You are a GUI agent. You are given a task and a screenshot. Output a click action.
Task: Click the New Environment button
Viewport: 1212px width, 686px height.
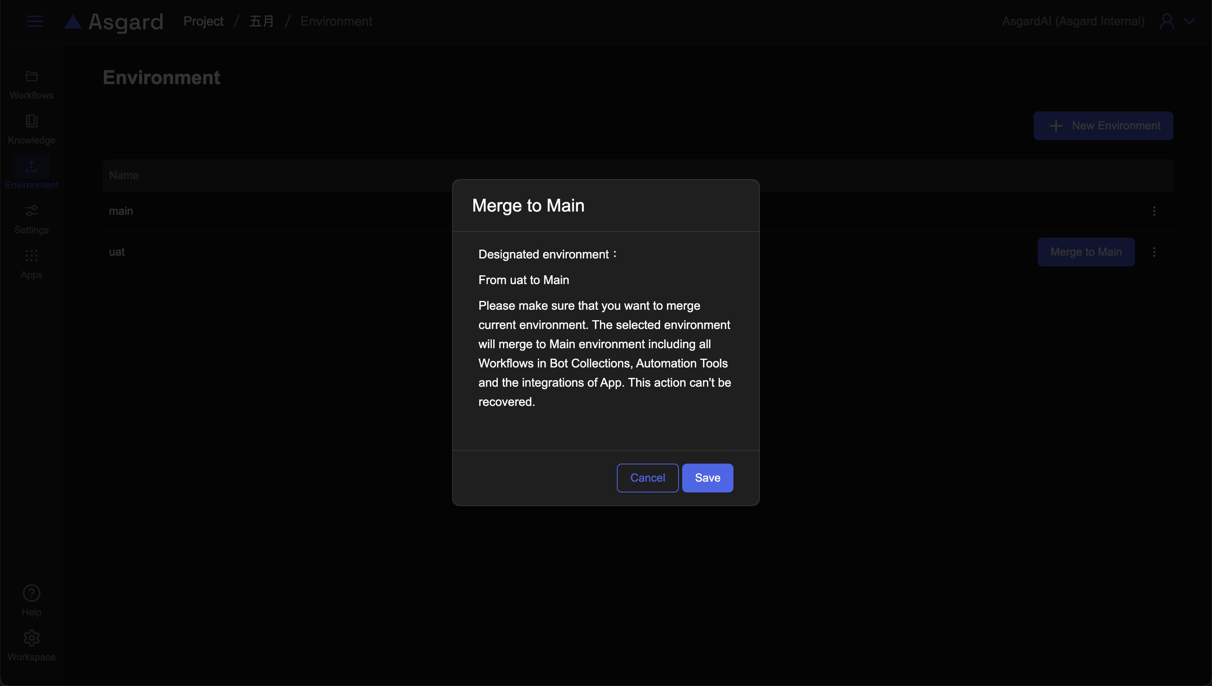tap(1103, 126)
